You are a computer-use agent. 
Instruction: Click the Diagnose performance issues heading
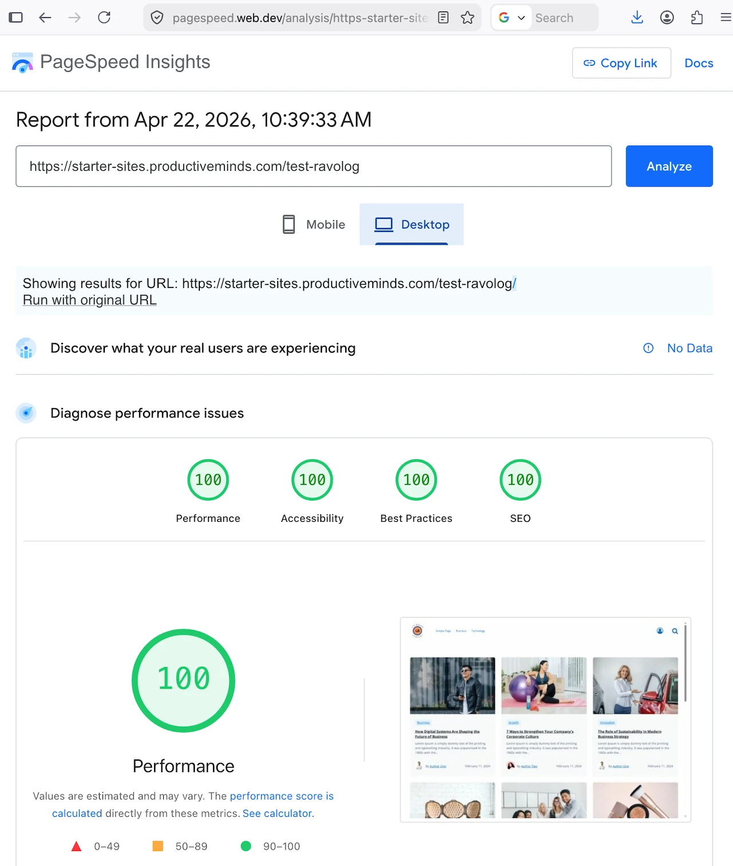[147, 413]
